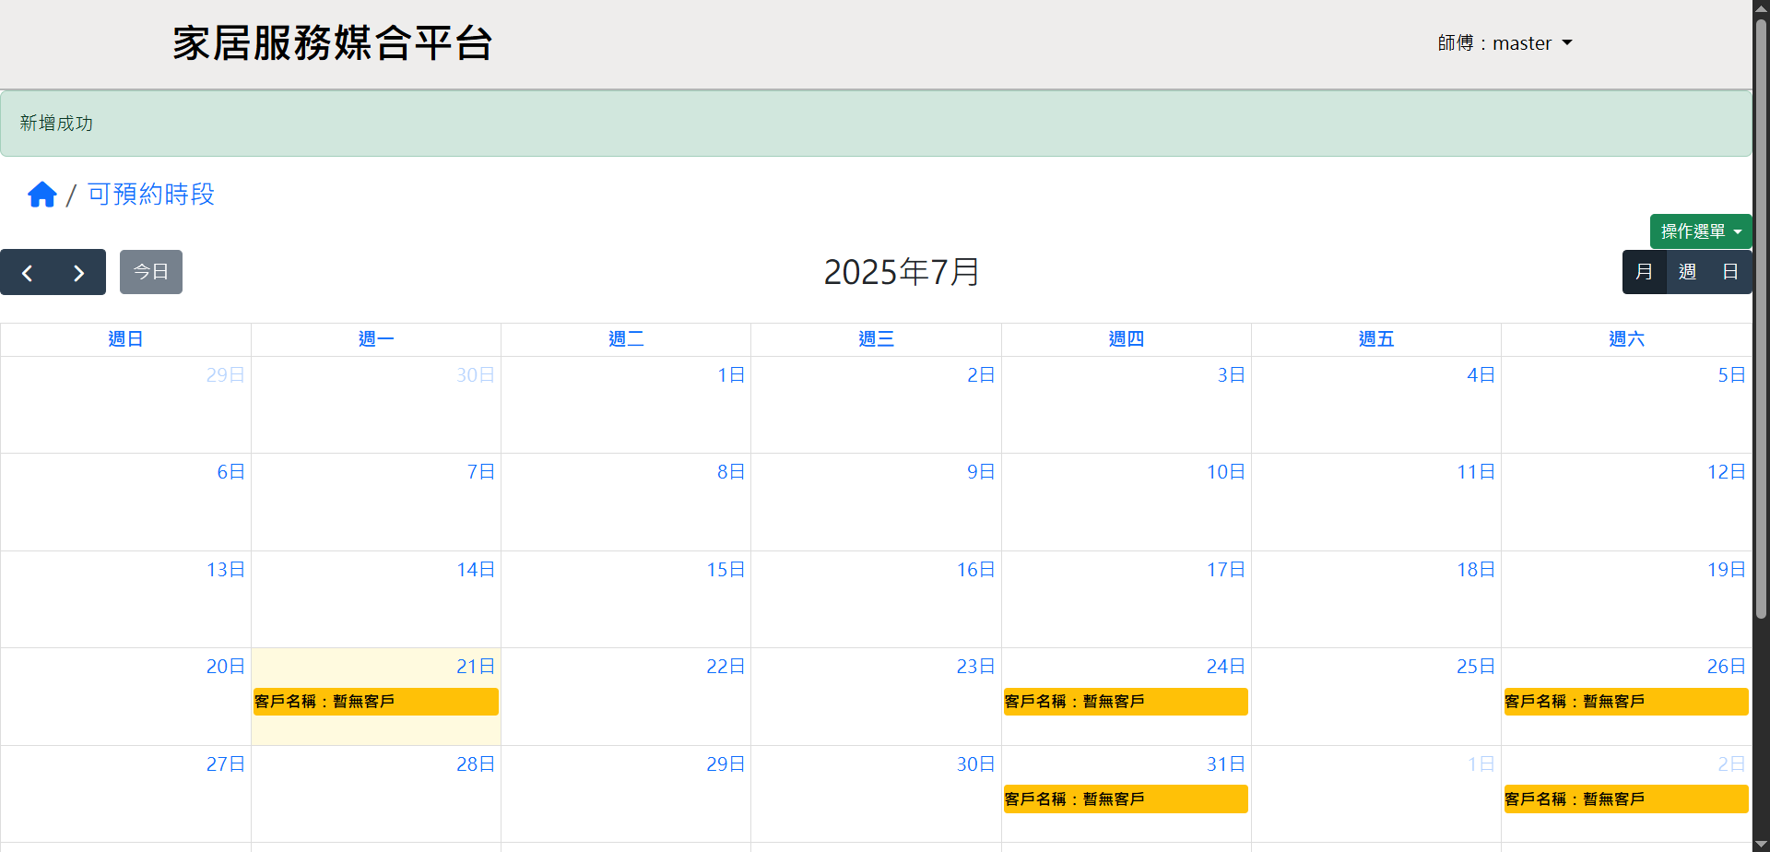The image size is (1770, 852).
Task: Select the 28日 date link
Action: 476,764
